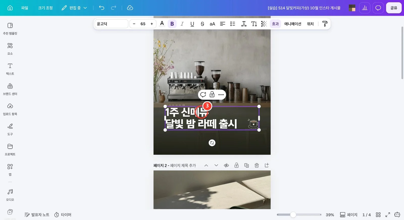Open the 텍스트 panel
Image resolution: width=404 pixels, height=220 pixels.
[10, 69]
